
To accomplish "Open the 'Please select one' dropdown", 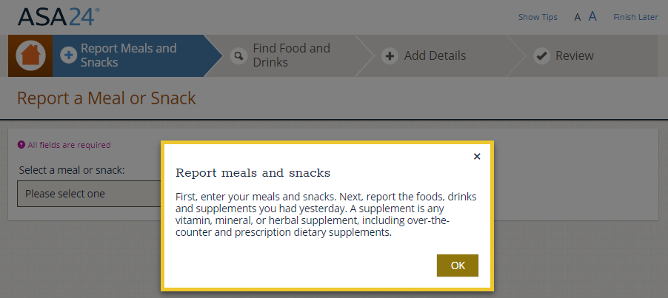I will point(89,194).
